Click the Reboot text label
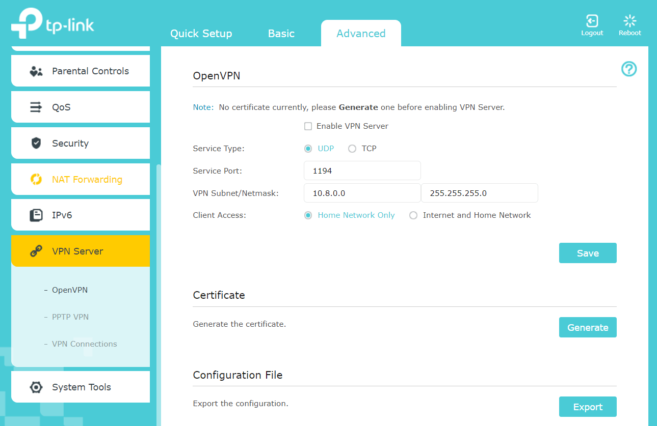The height and width of the screenshot is (426, 657). (630, 33)
